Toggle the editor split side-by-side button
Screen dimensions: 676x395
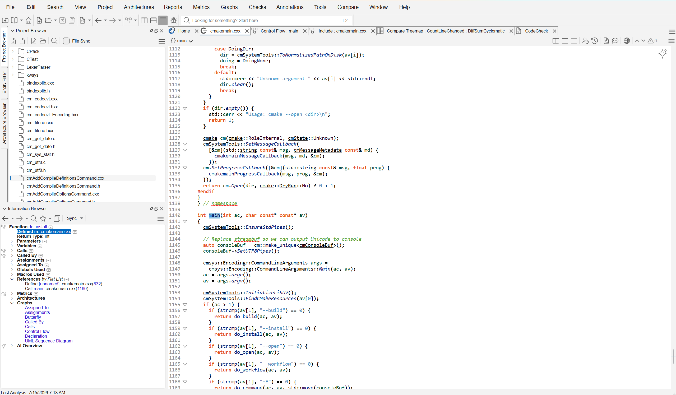[x=555, y=41]
